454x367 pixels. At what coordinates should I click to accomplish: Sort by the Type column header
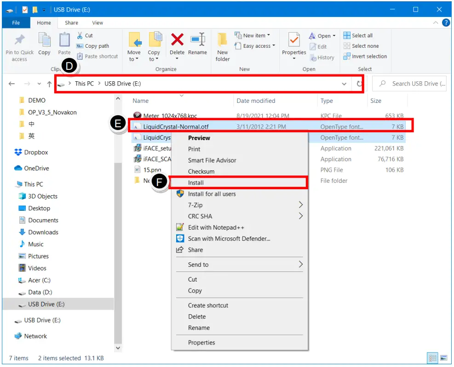pyautogui.click(x=327, y=101)
